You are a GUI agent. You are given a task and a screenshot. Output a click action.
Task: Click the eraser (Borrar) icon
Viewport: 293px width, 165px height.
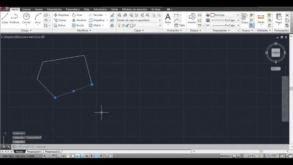[112, 15]
